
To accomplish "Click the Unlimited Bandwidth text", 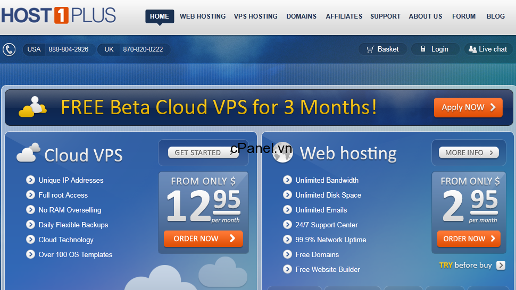I will pos(327,180).
